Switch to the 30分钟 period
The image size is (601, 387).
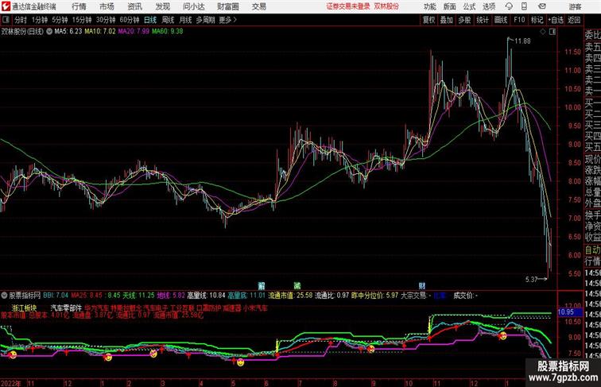pyautogui.click(x=106, y=20)
